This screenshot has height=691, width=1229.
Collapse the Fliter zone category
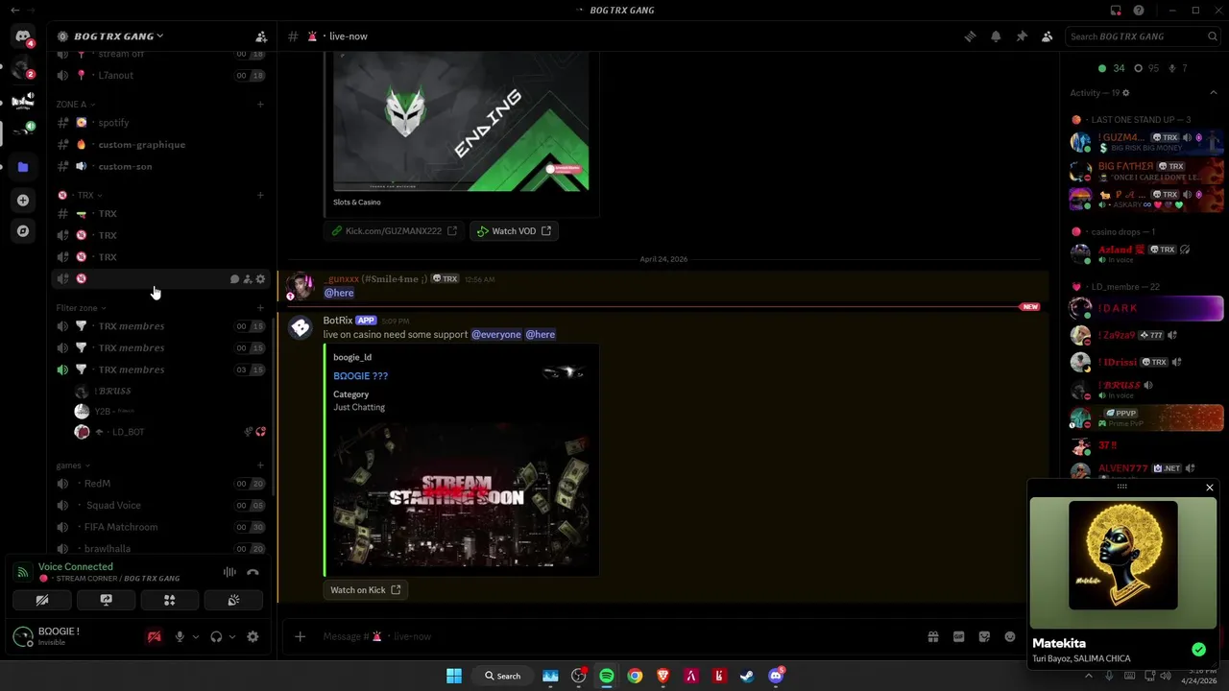pos(81,308)
